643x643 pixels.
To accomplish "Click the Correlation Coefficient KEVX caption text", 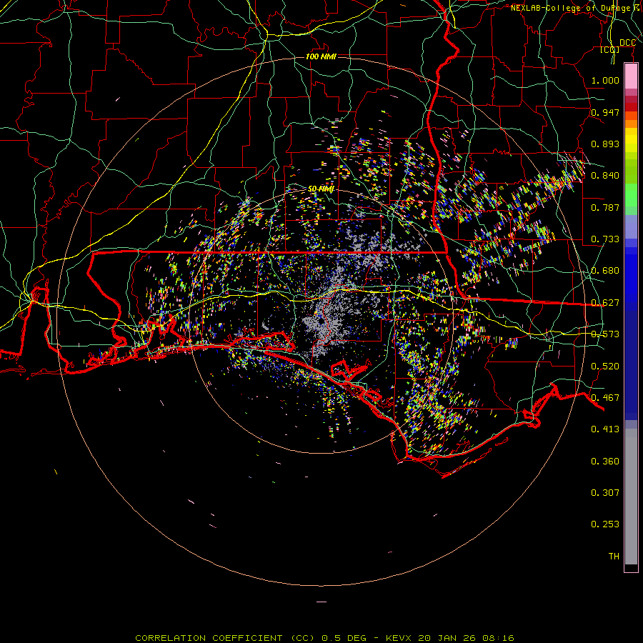I will pyautogui.click(x=324, y=637).
